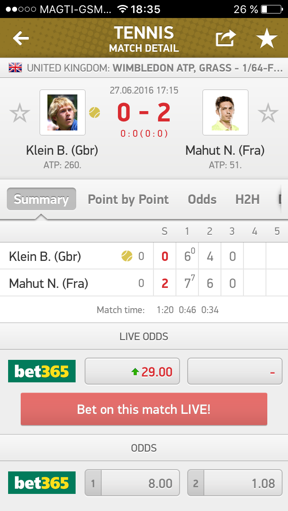Switch to the Summary tab
This screenshot has width=288, height=511.
point(41,199)
